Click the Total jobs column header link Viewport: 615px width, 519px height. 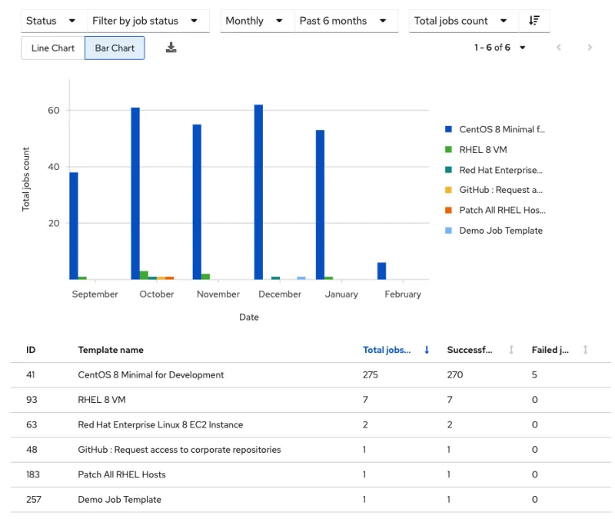point(386,349)
